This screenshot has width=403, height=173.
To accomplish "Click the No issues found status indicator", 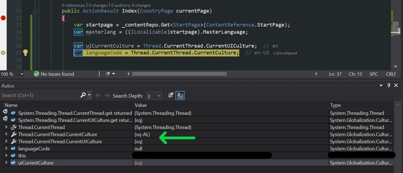I will [54, 74].
